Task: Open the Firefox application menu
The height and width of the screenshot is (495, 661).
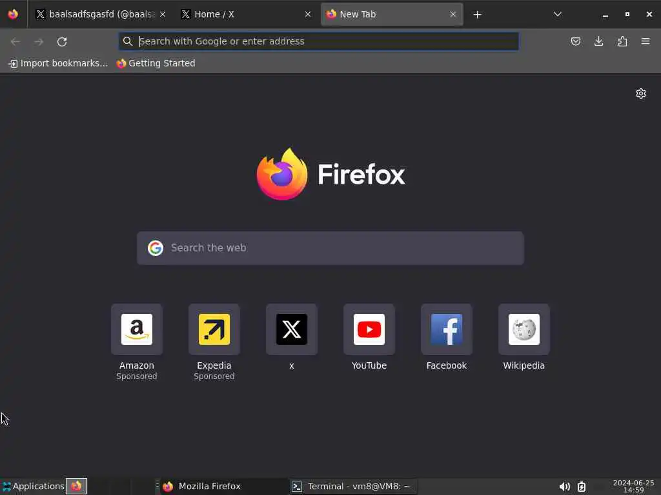Action: [646, 41]
